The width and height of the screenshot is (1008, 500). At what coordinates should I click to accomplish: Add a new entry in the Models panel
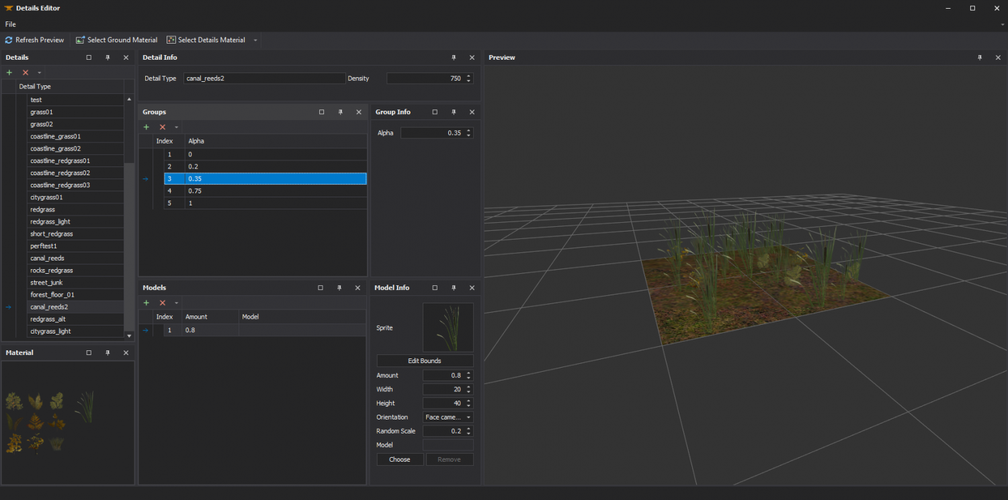pyautogui.click(x=146, y=302)
